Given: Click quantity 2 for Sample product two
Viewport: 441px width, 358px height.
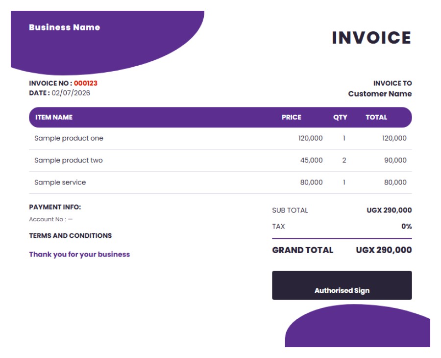Looking at the screenshot, I should point(344,160).
